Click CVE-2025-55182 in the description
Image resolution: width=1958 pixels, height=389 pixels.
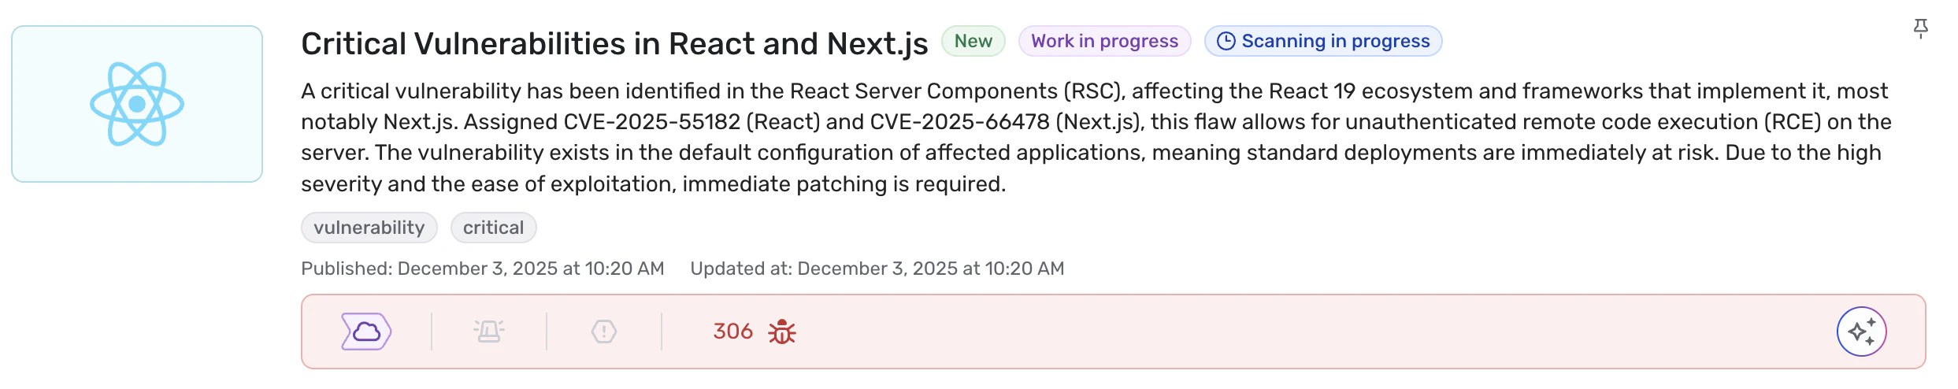coord(652,122)
